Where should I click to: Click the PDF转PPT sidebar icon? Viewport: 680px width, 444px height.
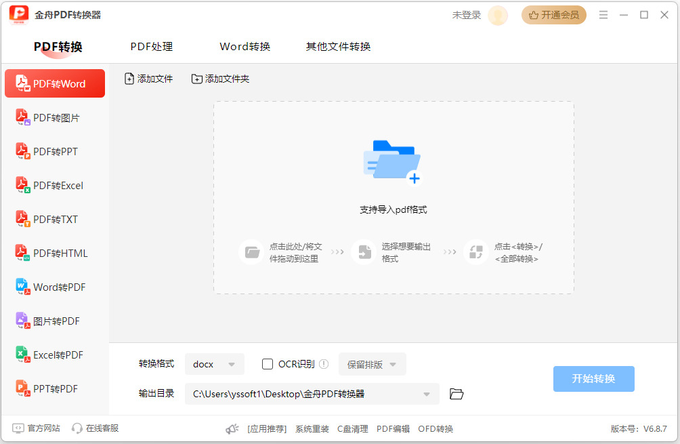click(22, 151)
